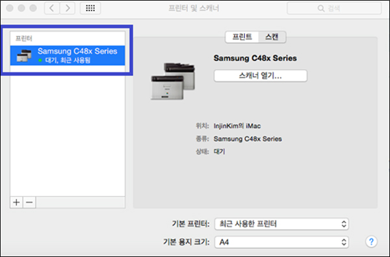The image size is (390, 257).
Task: Click the bold Samsung C48x Series heading
Action: click(x=255, y=59)
